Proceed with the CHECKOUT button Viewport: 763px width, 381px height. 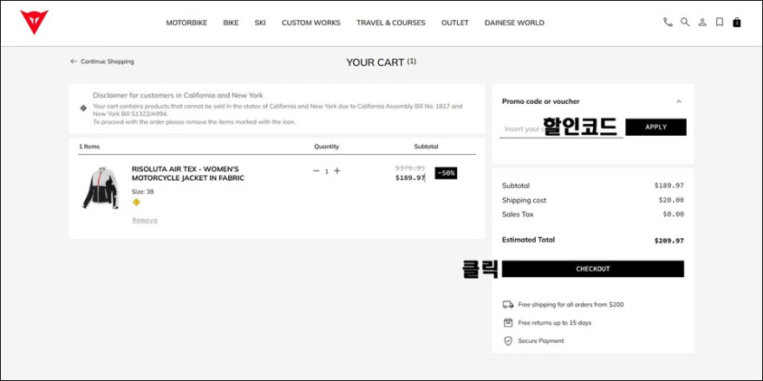pyautogui.click(x=593, y=268)
